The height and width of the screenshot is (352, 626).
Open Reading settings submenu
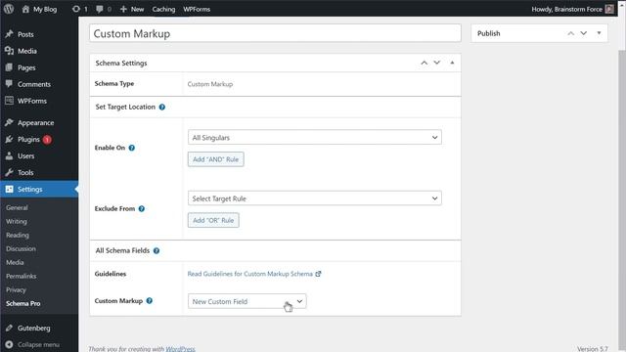click(18, 235)
